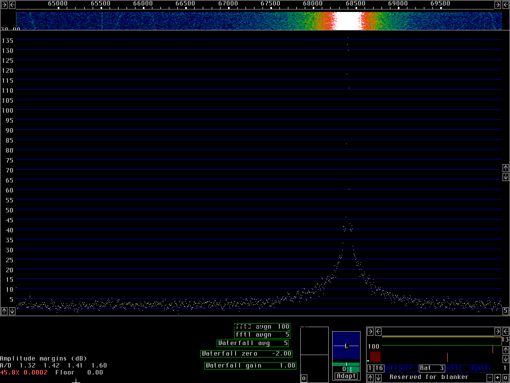Image resolution: width=510 pixels, height=383 pixels.
Task: Click the left arrow at the frequency scale's left end
Action: pyautogui.click(x=12, y=4)
